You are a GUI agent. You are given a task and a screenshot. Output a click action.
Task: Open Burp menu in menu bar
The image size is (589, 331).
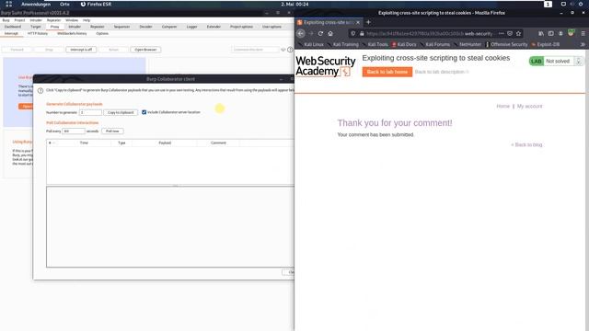pyautogui.click(x=6, y=20)
